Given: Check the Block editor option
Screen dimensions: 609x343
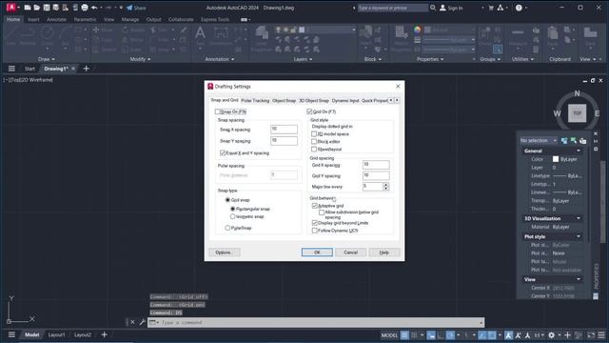Looking at the screenshot, I should [x=314, y=142].
